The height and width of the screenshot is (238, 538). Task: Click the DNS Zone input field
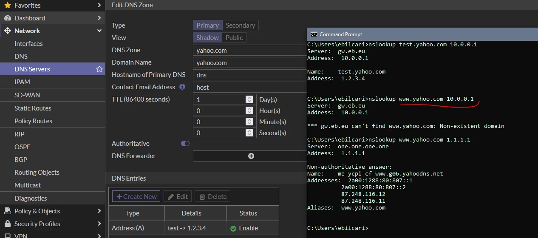tap(250, 50)
